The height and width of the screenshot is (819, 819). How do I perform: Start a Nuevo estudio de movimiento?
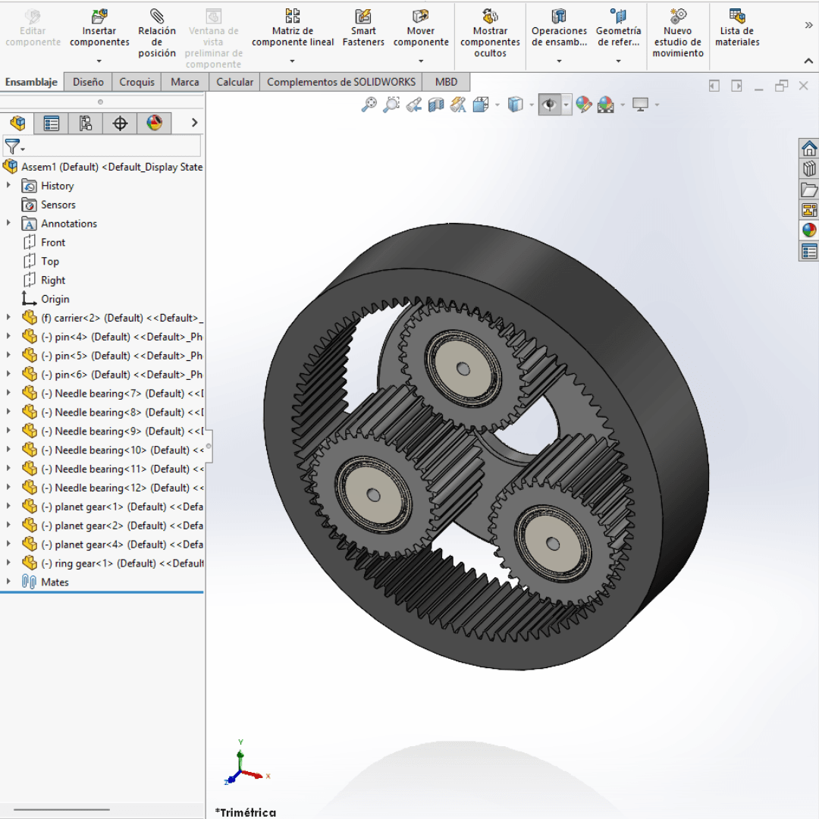click(x=678, y=32)
